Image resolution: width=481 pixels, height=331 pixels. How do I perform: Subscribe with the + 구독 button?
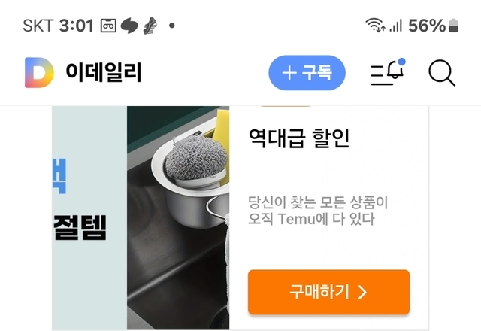[x=307, y=73]
